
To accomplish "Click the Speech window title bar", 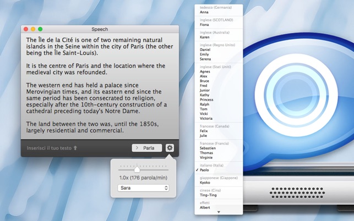I will tap(100, 29).
